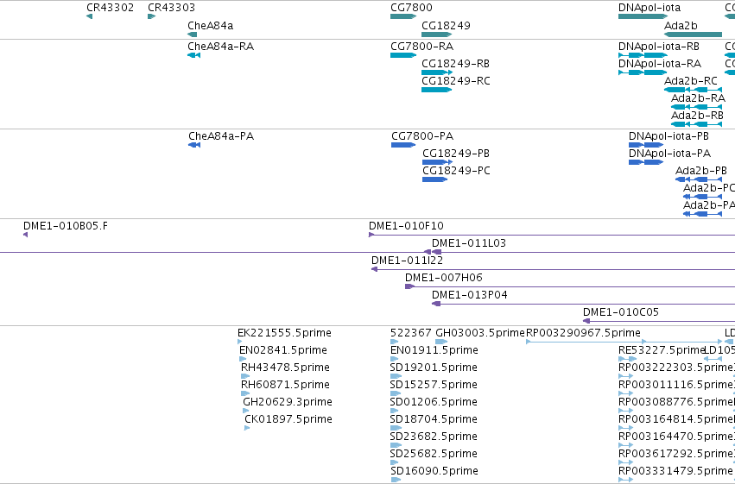Select the teal CG7800 gene arrow glyph
Viewport: 735px width, 484px height.
(403, 17)
